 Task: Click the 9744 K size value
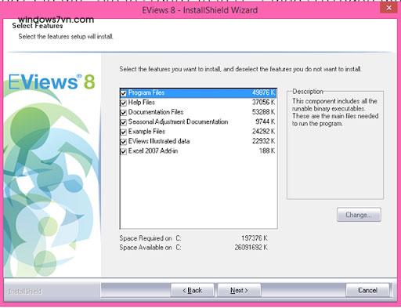pos(266,121)
